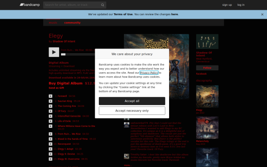Click Accept necessary only button

coord(132,111)
